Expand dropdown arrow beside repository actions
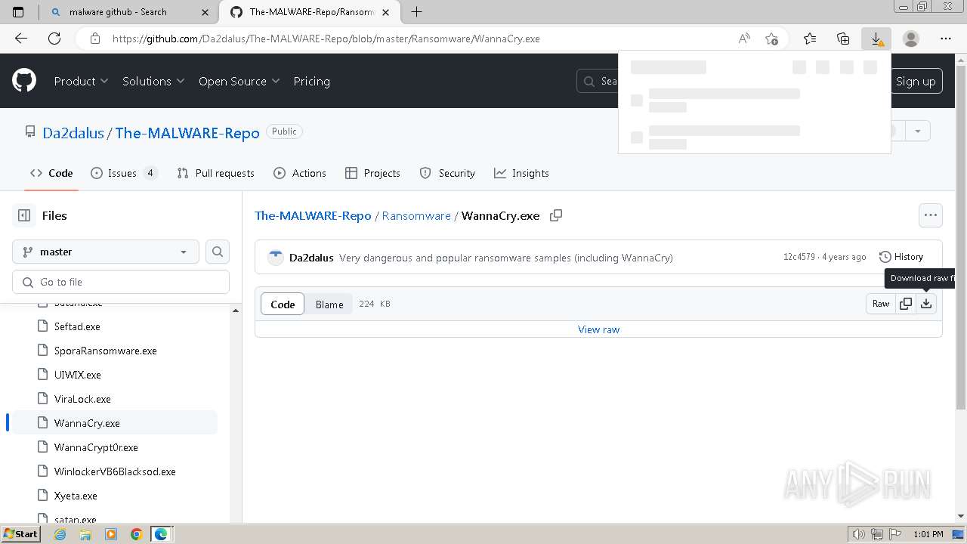This screenshot has height=544, width=967. tap(918, 131)
